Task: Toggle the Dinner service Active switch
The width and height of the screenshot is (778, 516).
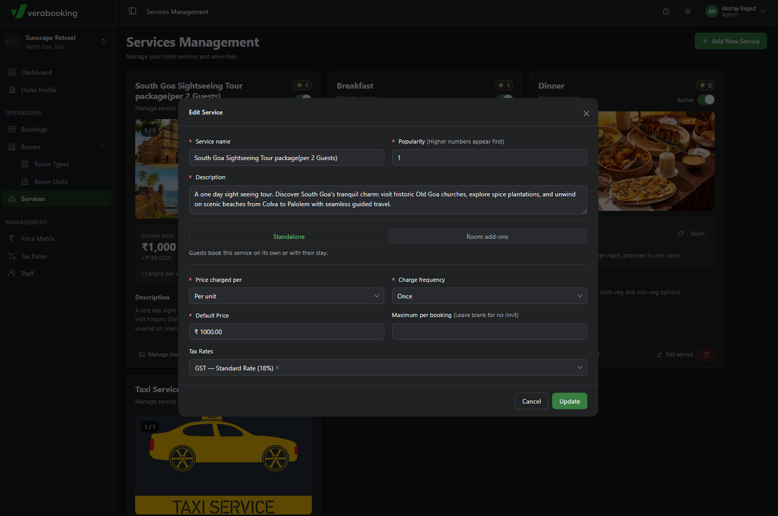Action: (x=706, y=99)
